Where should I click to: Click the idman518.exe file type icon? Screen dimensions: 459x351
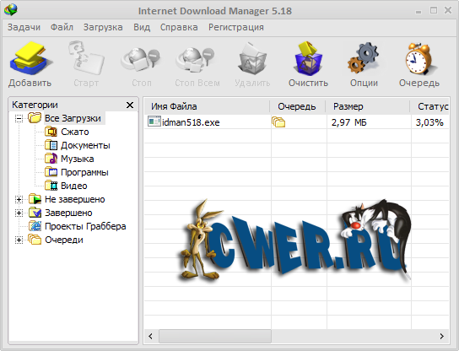tap(154, 121)
